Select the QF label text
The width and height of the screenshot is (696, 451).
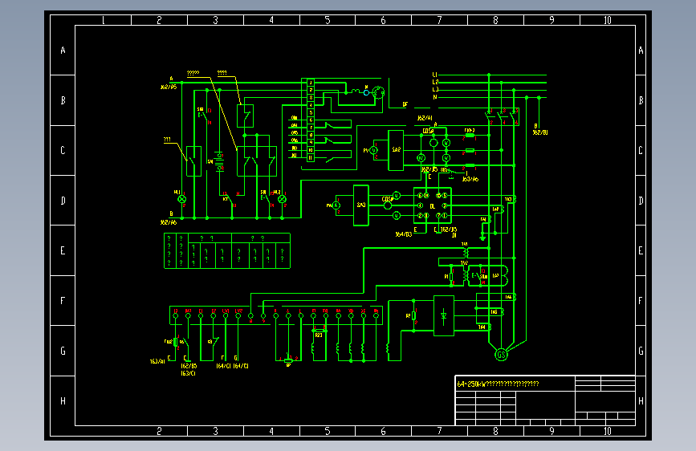tap(405, 104)
